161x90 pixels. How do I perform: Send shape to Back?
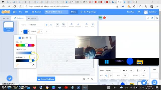[x=93, y=25]
